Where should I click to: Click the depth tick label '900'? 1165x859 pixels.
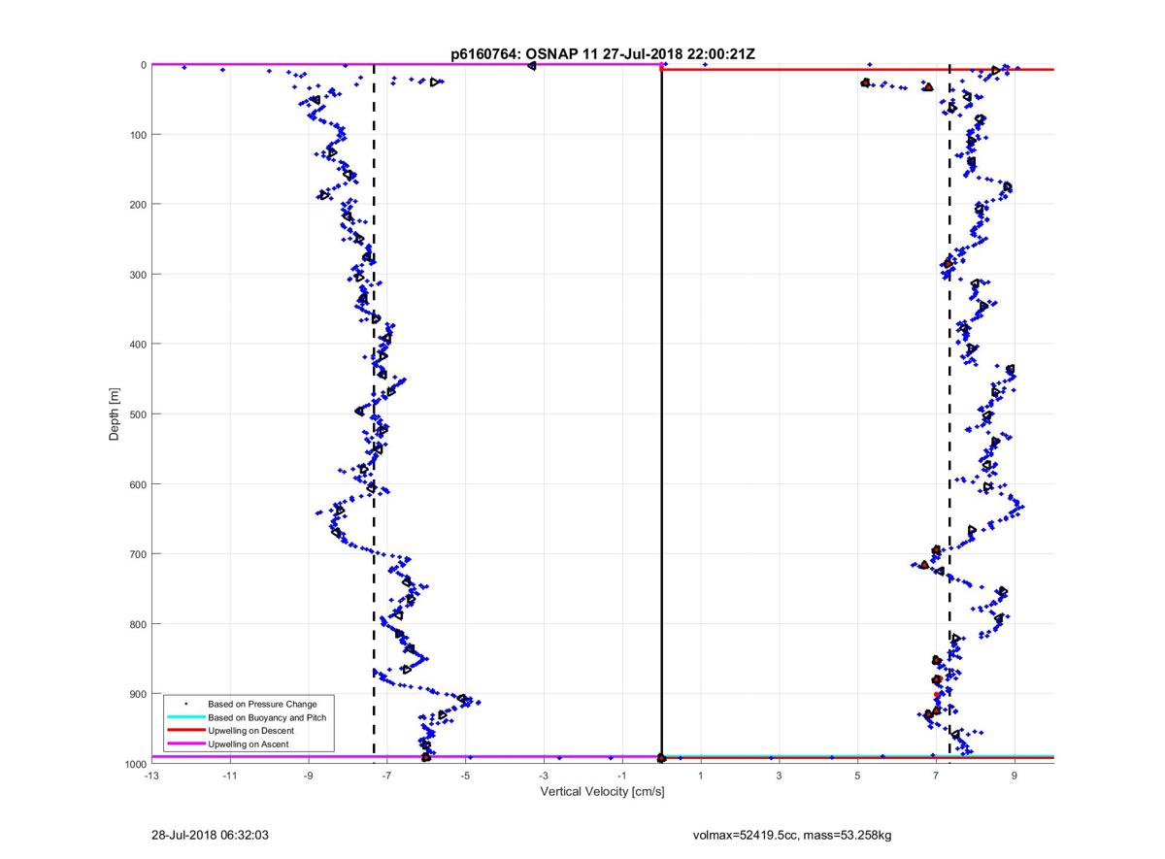(x=137, y=694)
